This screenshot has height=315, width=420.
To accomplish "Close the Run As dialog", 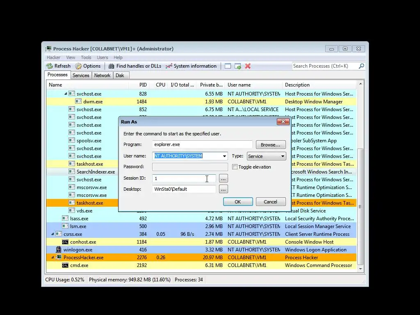I will (283, 121).
